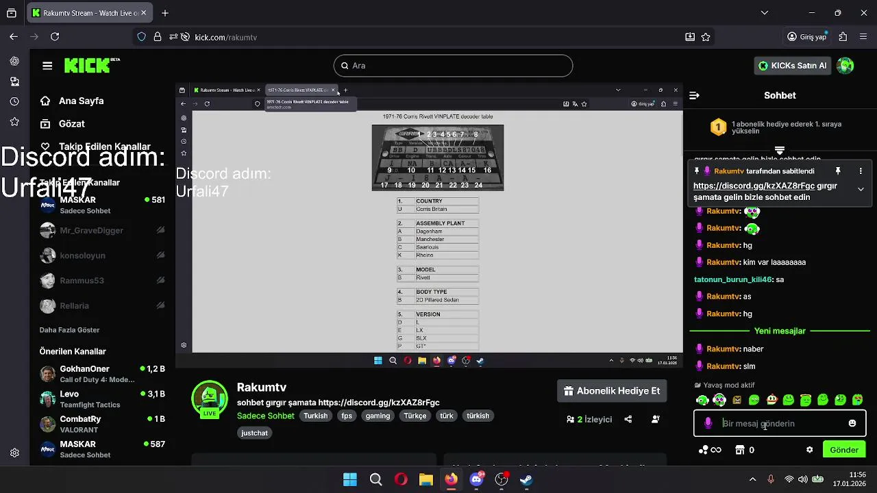Click the moderator user icon beside share

[x=656, y=419]
